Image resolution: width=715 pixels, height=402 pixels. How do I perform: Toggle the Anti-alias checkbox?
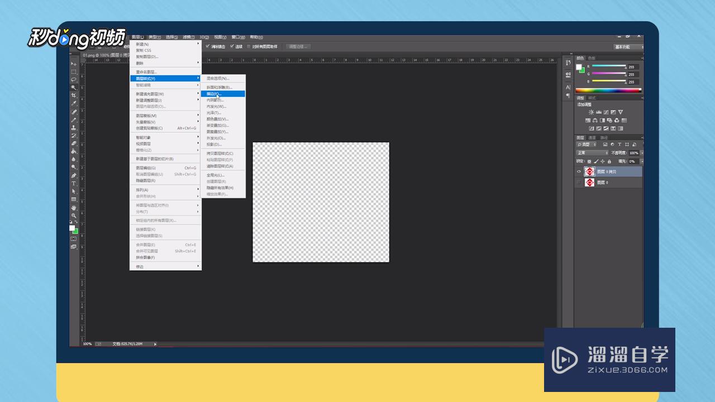[208, 46]
